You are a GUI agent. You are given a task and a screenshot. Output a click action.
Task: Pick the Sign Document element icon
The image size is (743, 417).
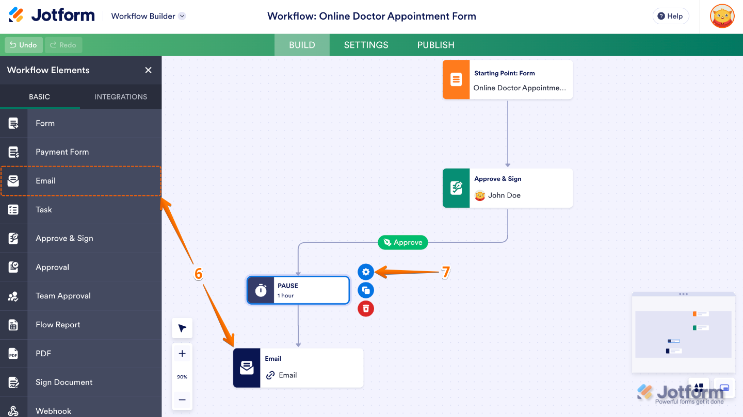coord(13,382)
